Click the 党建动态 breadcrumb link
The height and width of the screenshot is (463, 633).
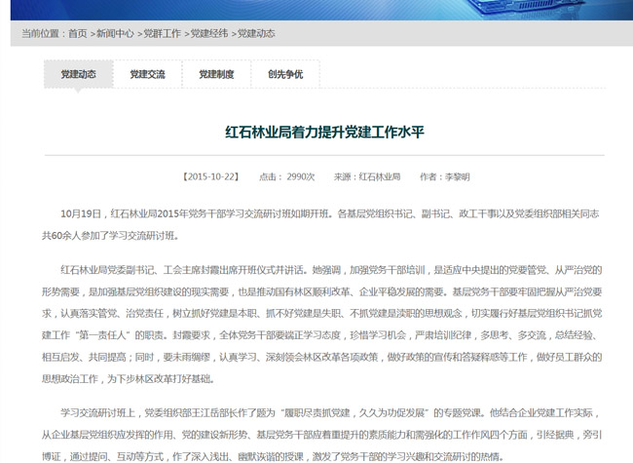coord(256,33)
